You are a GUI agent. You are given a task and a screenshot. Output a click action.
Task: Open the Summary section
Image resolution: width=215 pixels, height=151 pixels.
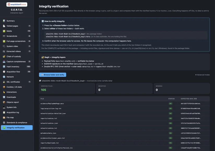(17, 21)
